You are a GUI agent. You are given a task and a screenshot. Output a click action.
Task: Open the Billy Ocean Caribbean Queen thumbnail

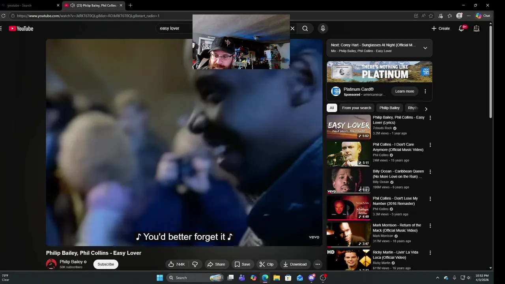click(x=349, y=181)
